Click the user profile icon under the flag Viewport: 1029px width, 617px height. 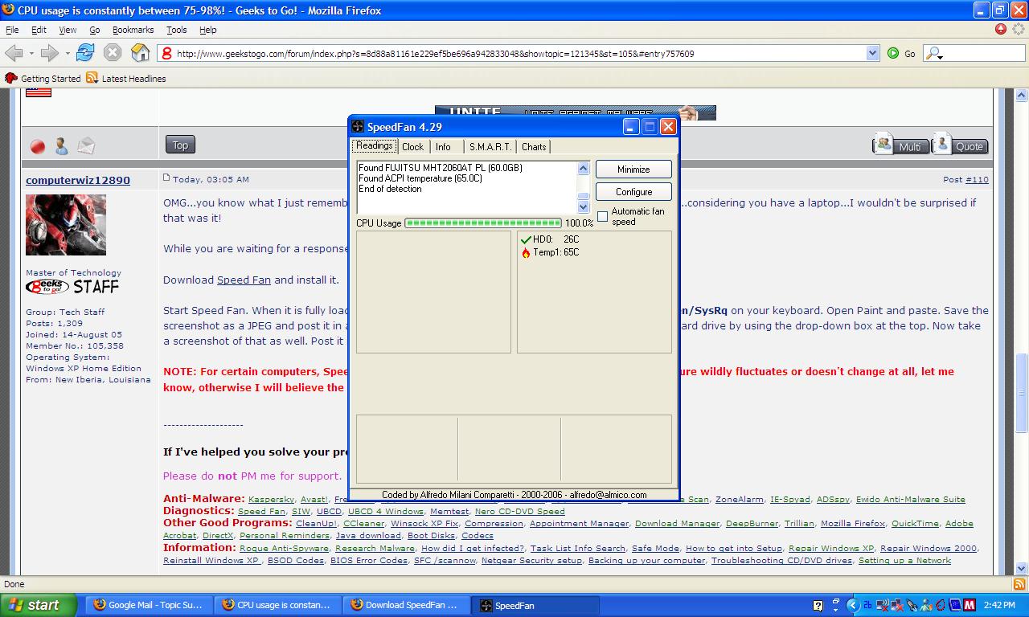click(x=61, y=146)
